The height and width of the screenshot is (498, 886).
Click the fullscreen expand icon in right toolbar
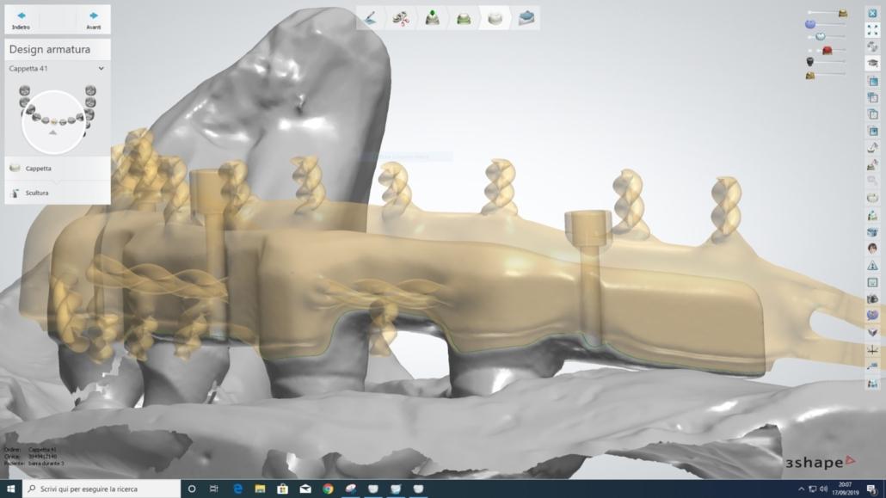pyautogui.click(x=872, y=30)
